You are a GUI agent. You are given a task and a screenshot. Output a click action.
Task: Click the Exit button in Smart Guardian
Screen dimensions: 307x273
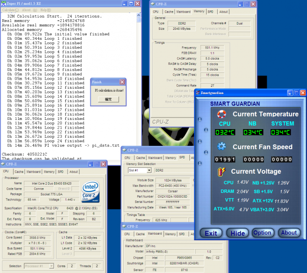click(211, 233)
